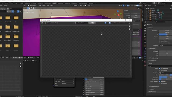Click the zoom magnifier icon in render window
This screenshot has width=172, height=97.
[130, 26]
